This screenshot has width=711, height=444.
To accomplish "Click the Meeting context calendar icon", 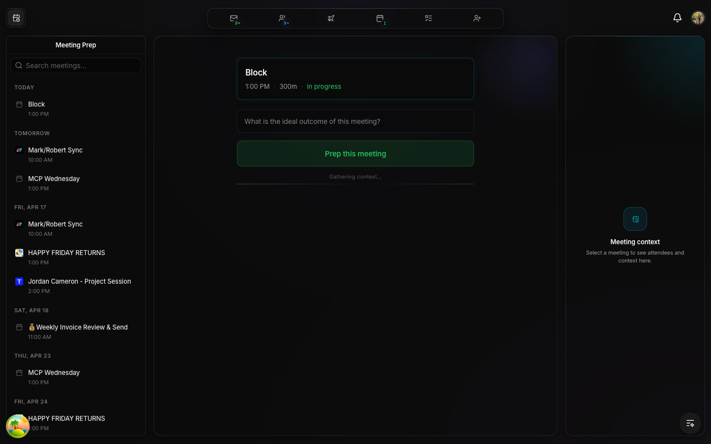I will (x=635, y=219).
